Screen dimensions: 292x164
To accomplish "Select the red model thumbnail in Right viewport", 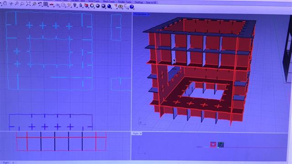I will (x=213, y=144).
